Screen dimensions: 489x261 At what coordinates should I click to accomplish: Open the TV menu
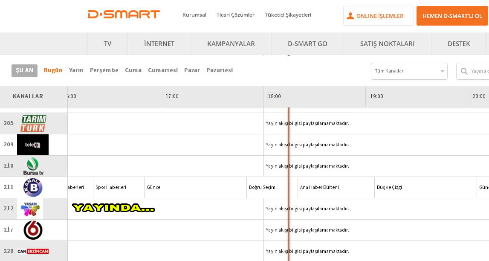coord(107,43)
